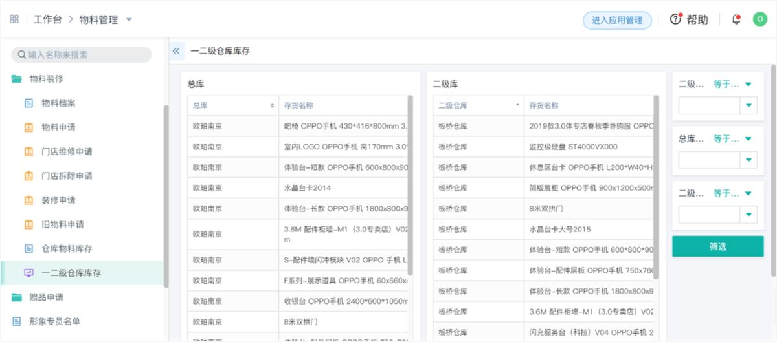Open the green user avatar
The image size is (777, 342).
click(x=760, y=19)
